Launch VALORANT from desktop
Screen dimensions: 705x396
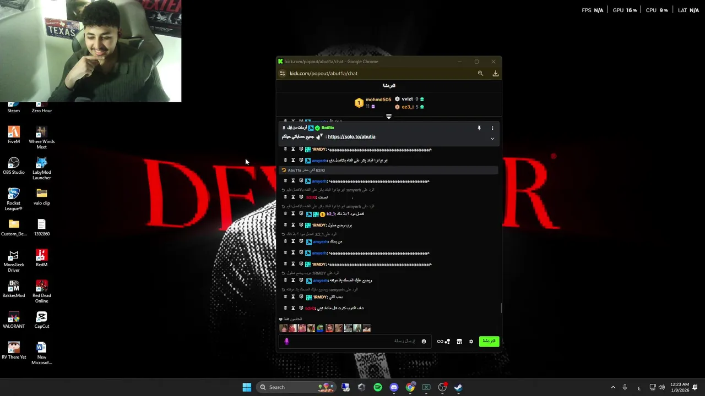(x=14, y=320)
